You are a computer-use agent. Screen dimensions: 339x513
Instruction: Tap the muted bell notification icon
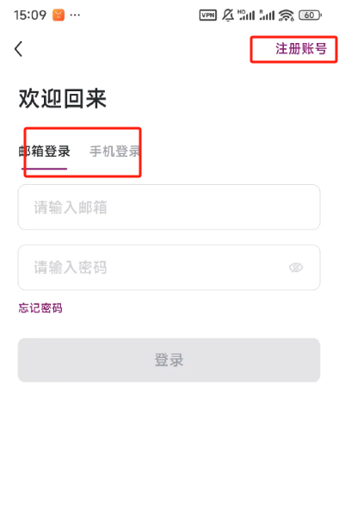pyautogui.click(x=228, y=15)
